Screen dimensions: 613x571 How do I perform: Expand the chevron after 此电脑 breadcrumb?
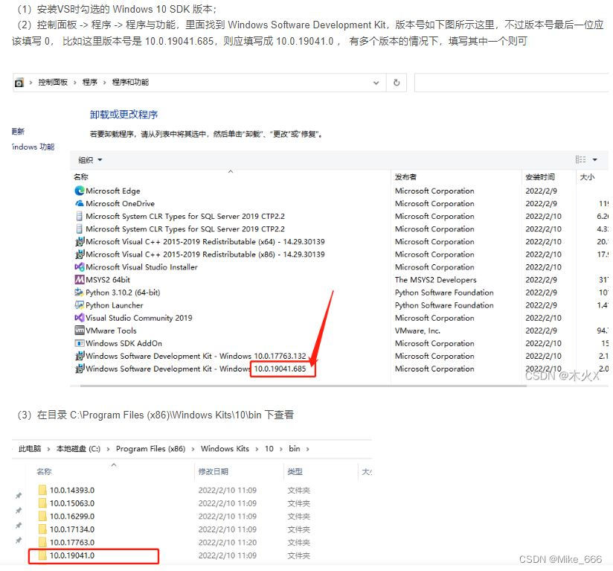pyautogui.click(x=48, y=449)
